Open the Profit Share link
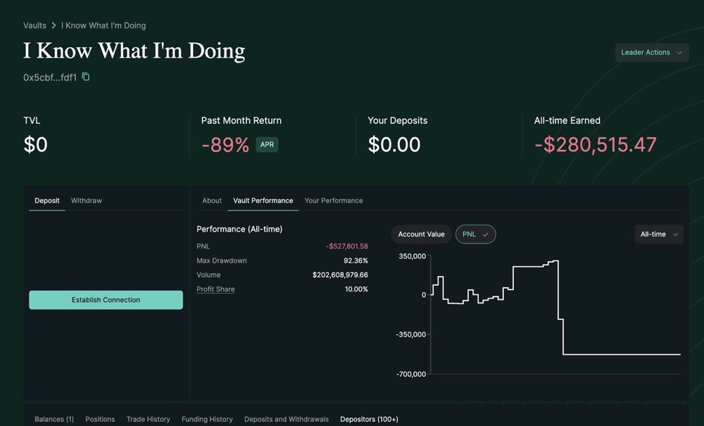The width and height of the screenshot is (704, 426). coord(215,289)
